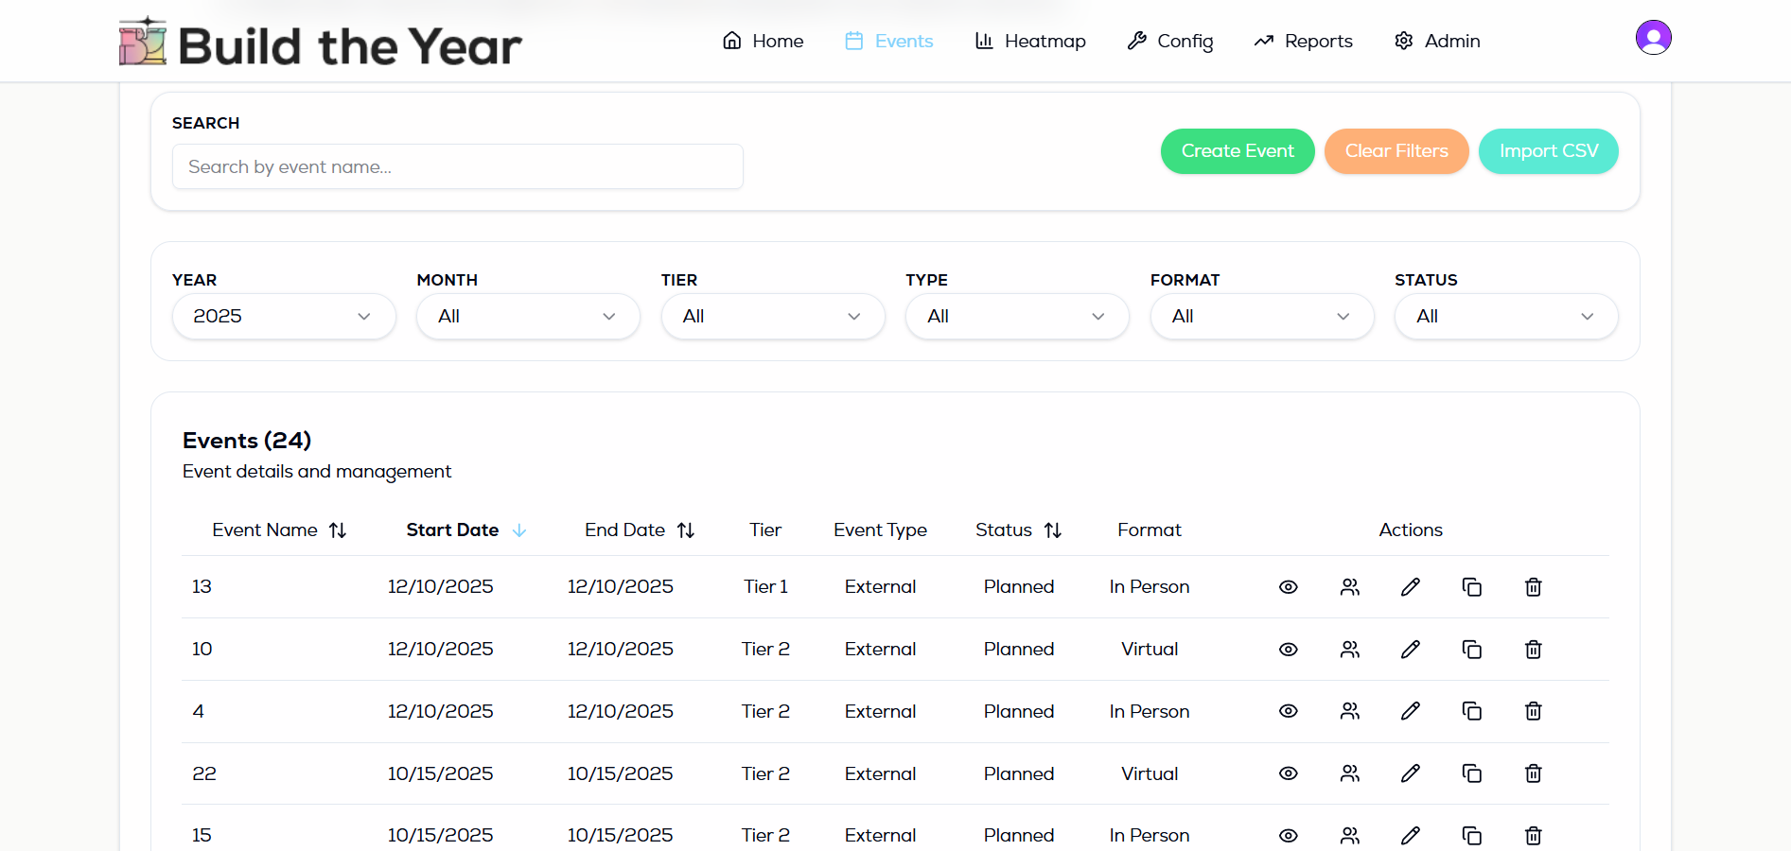Click the Tier column header
Image resolution: width=1791 pixels, height=851 pixels.
[x=765, y=530]
